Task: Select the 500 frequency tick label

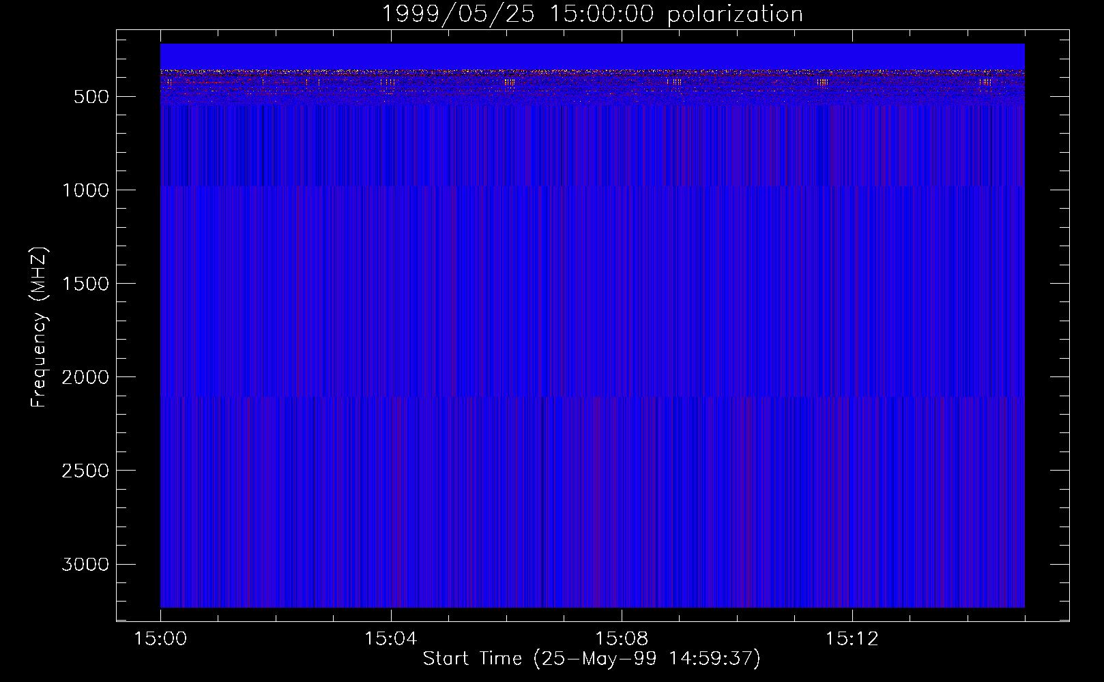Action: [91, 97]
